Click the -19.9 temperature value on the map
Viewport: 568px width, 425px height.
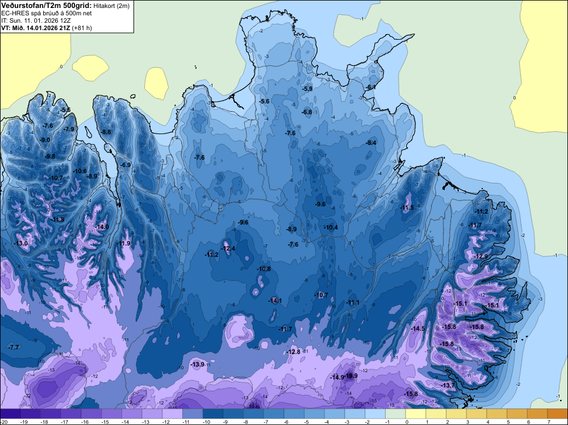pos(350,376)
